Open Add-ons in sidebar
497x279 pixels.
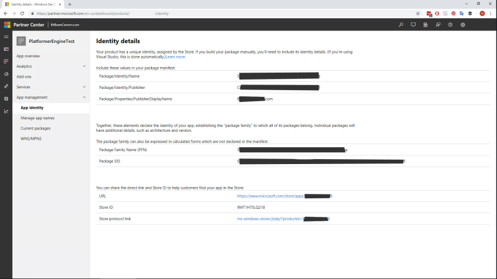(24, 76)
